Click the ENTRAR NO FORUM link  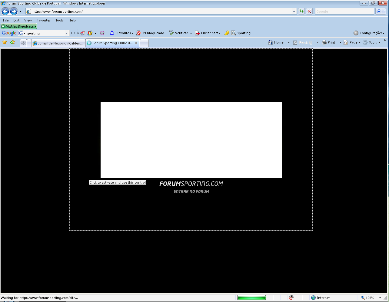pos(191,192)
